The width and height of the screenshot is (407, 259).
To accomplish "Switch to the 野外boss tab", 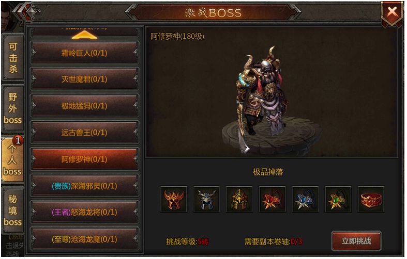I will (x=13, y=108).
